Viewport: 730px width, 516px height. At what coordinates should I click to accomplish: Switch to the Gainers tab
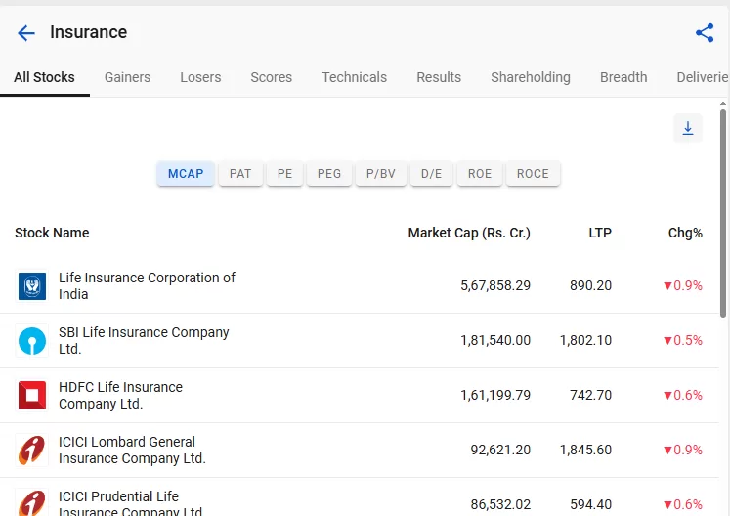(x=127, y=77)
